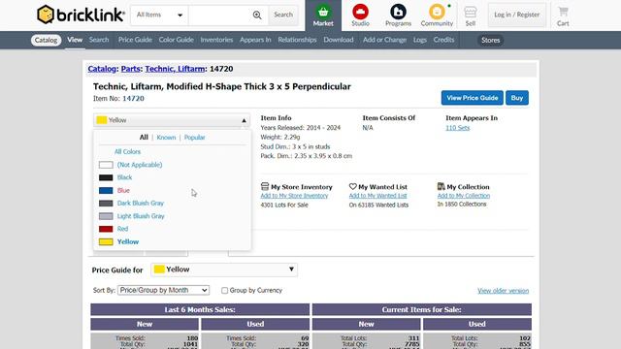Open the Price Guide for Yellow dropdown
621x349 pixels.
tap(224, 270)
